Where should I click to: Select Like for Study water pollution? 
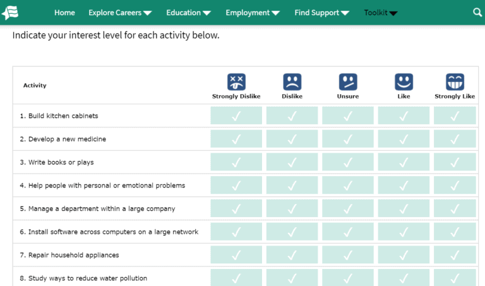404,278
